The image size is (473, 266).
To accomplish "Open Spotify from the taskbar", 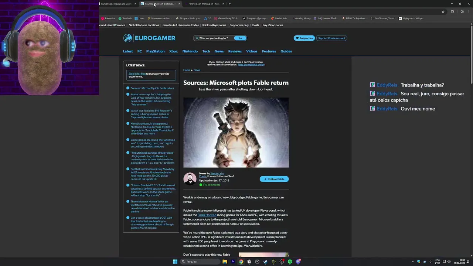I will pos(290,262).
